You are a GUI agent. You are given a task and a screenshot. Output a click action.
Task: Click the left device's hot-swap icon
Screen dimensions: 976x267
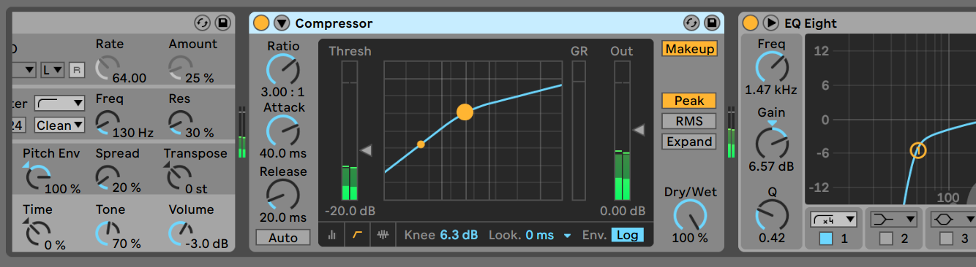[202, 23]
